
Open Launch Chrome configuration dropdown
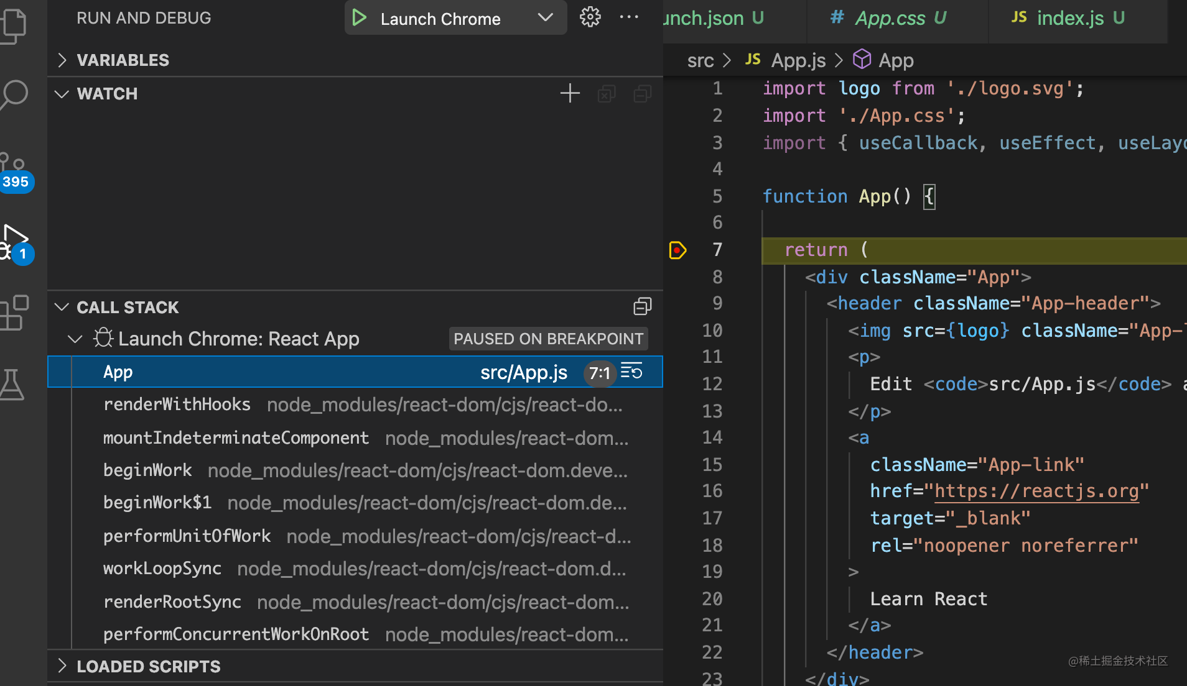[x=545, y=18]
